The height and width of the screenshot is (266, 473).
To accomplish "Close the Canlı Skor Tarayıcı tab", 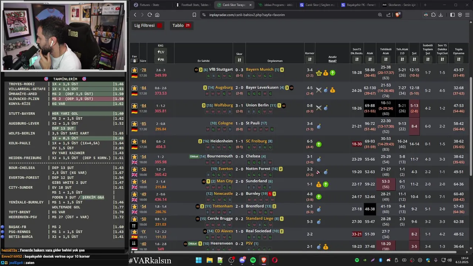I will pyautogui.click(x=250, y=5).
